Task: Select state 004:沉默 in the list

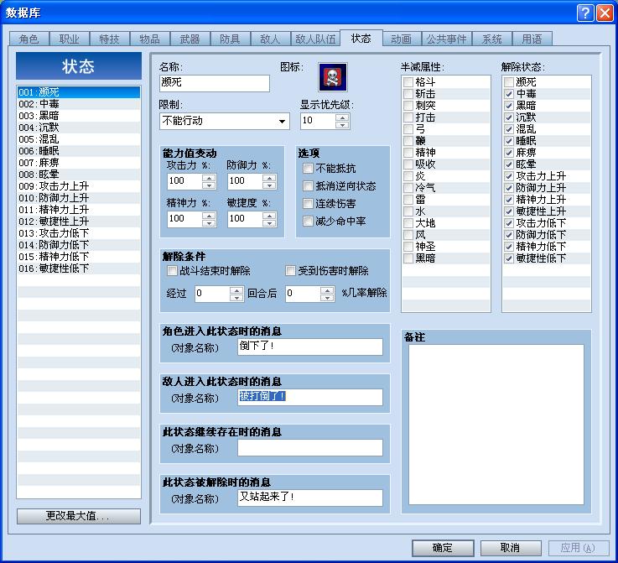Action: 79,128
